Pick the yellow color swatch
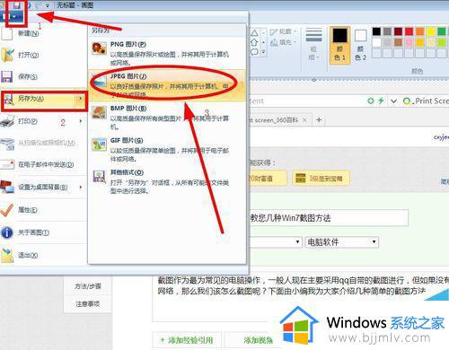This screenshot has width=449, height=350. [431, 31]
